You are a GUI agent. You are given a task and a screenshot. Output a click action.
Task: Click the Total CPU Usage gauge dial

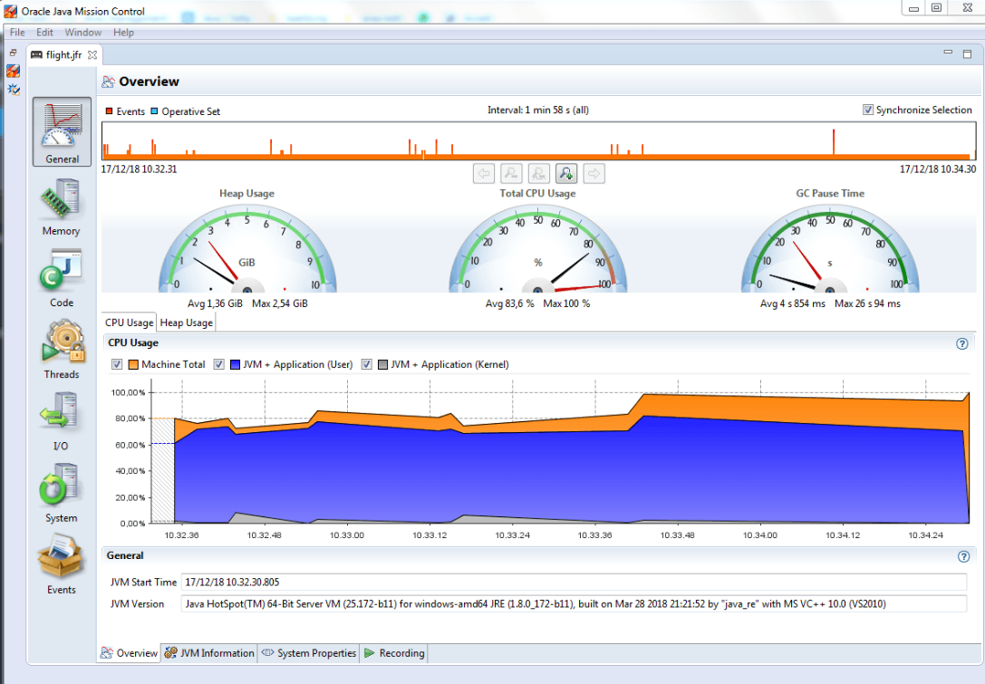tap(537, 248)
